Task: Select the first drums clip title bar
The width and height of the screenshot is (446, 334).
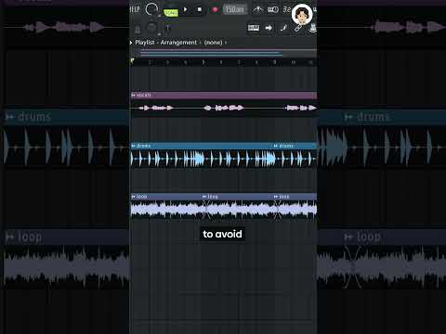Action: click(202, 146)
